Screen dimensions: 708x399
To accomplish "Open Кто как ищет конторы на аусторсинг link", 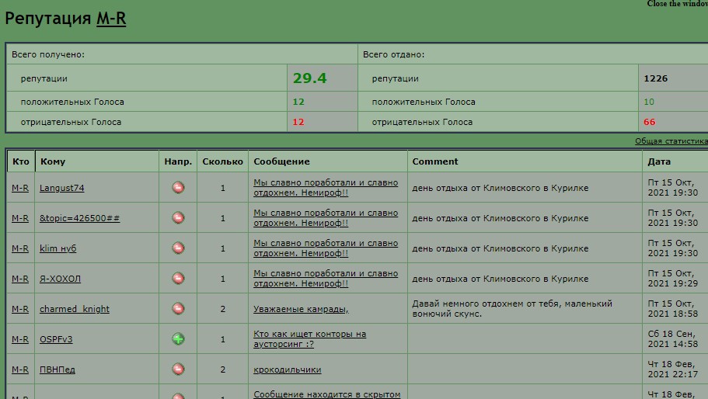I will (310, 338).
